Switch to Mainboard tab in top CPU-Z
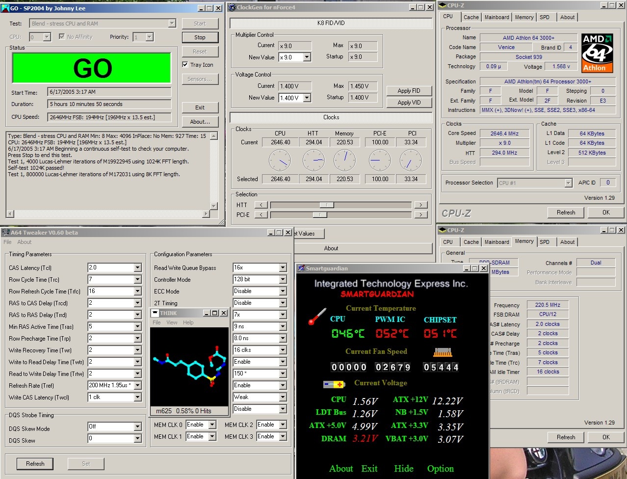This screenshot has width=627, height=479. (x=496, y=17)
